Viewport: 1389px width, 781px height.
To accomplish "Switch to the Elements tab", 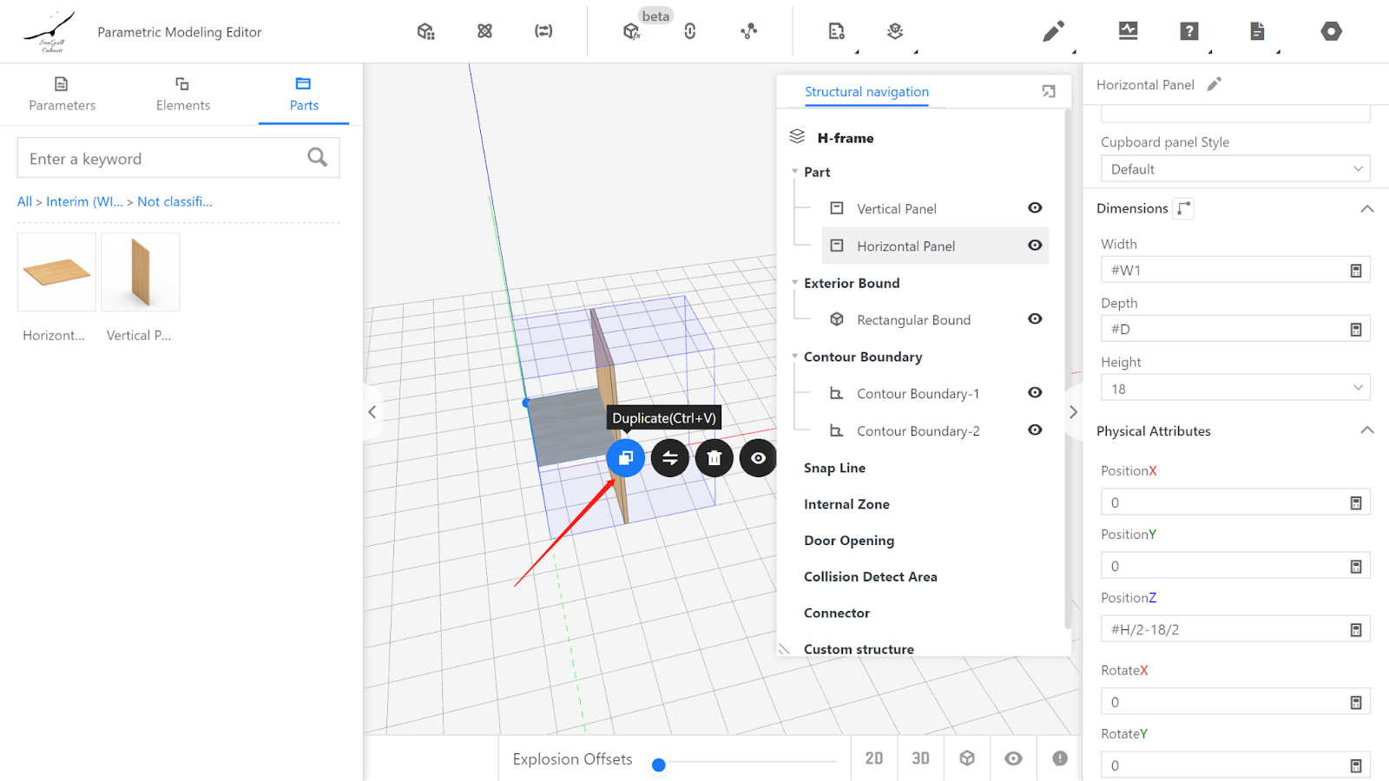I will [x=182, y=94].
